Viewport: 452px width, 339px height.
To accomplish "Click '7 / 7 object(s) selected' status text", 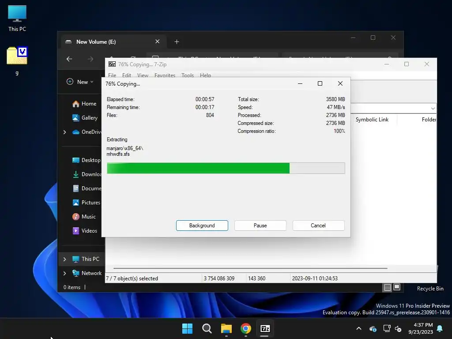I will (x=132, y=279).
